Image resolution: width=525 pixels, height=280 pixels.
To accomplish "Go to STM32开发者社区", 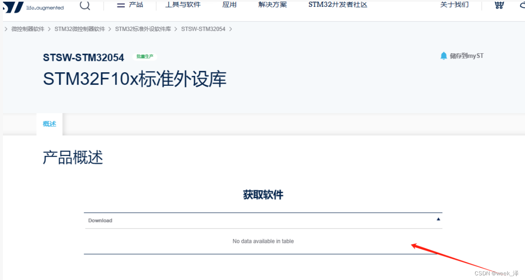I will point(338,5).
